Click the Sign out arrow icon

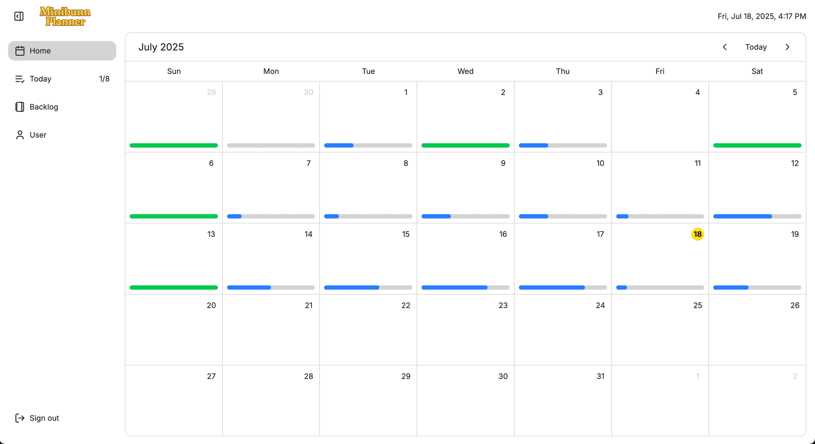(x=20, y=418)
